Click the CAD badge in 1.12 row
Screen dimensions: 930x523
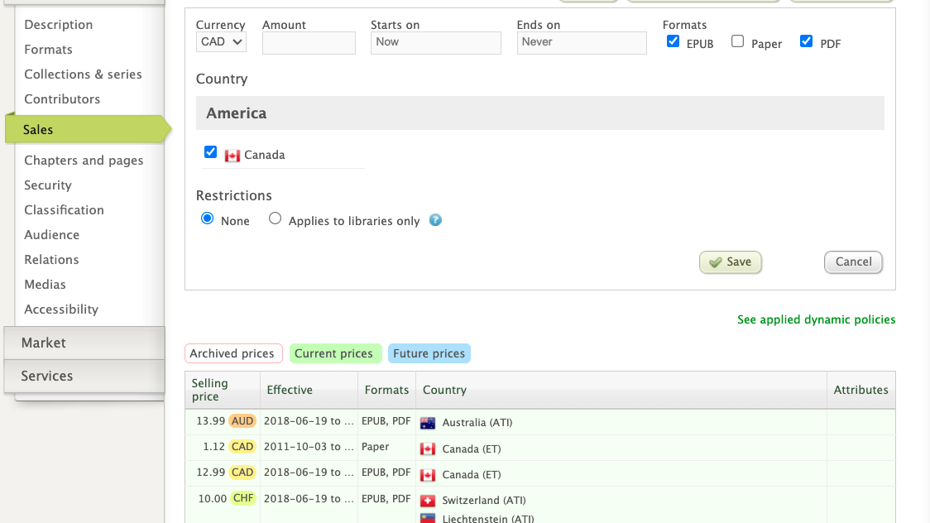coord(242,447)
